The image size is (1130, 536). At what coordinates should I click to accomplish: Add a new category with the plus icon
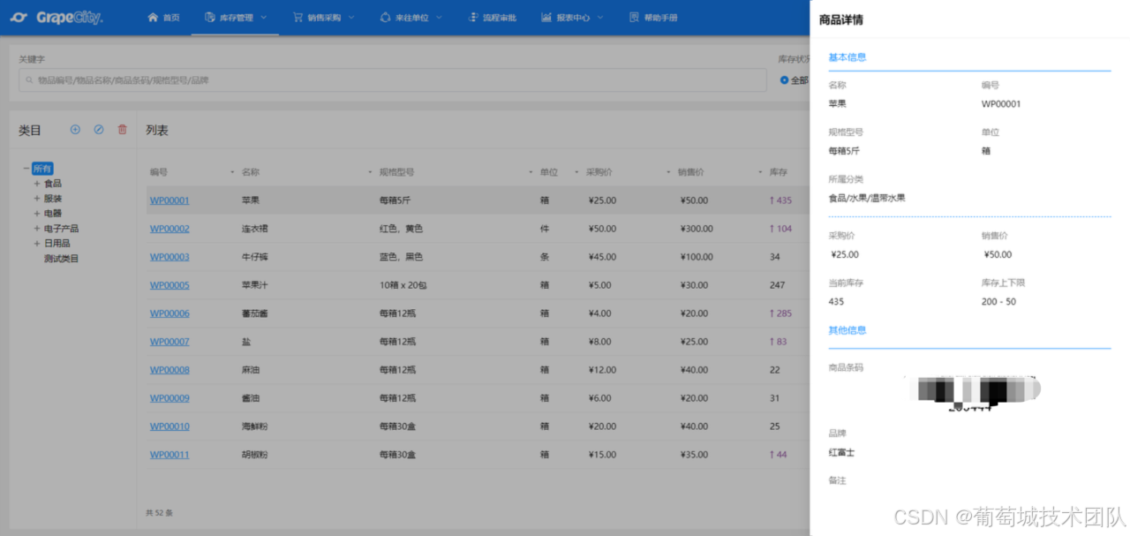coord(75,129)
